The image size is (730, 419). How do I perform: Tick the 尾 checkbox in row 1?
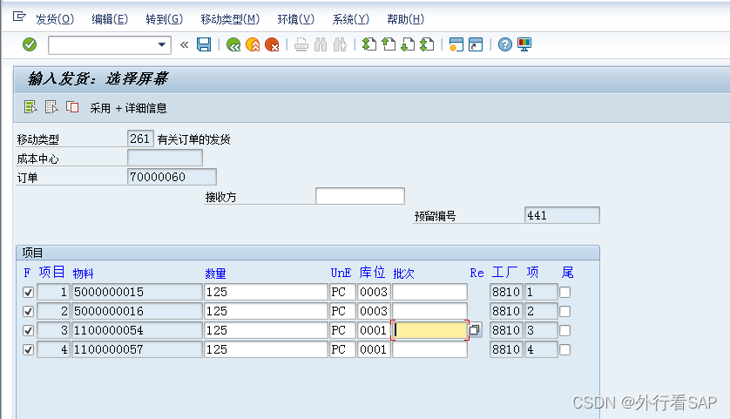click(564, 293)
